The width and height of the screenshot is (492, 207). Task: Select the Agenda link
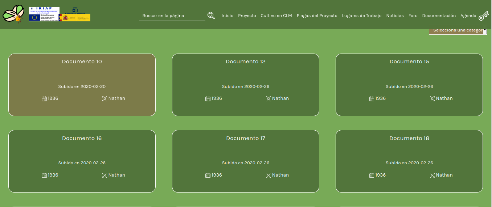[468, 16]
